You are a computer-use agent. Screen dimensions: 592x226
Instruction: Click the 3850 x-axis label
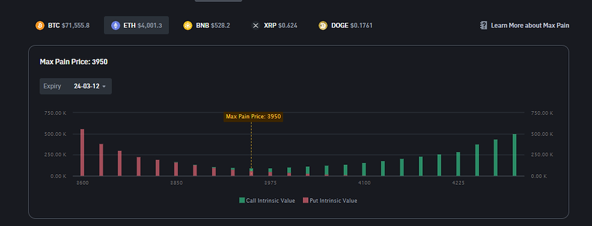pos(176,183)
